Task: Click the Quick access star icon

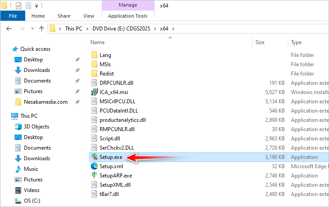Action: point(15,49)
